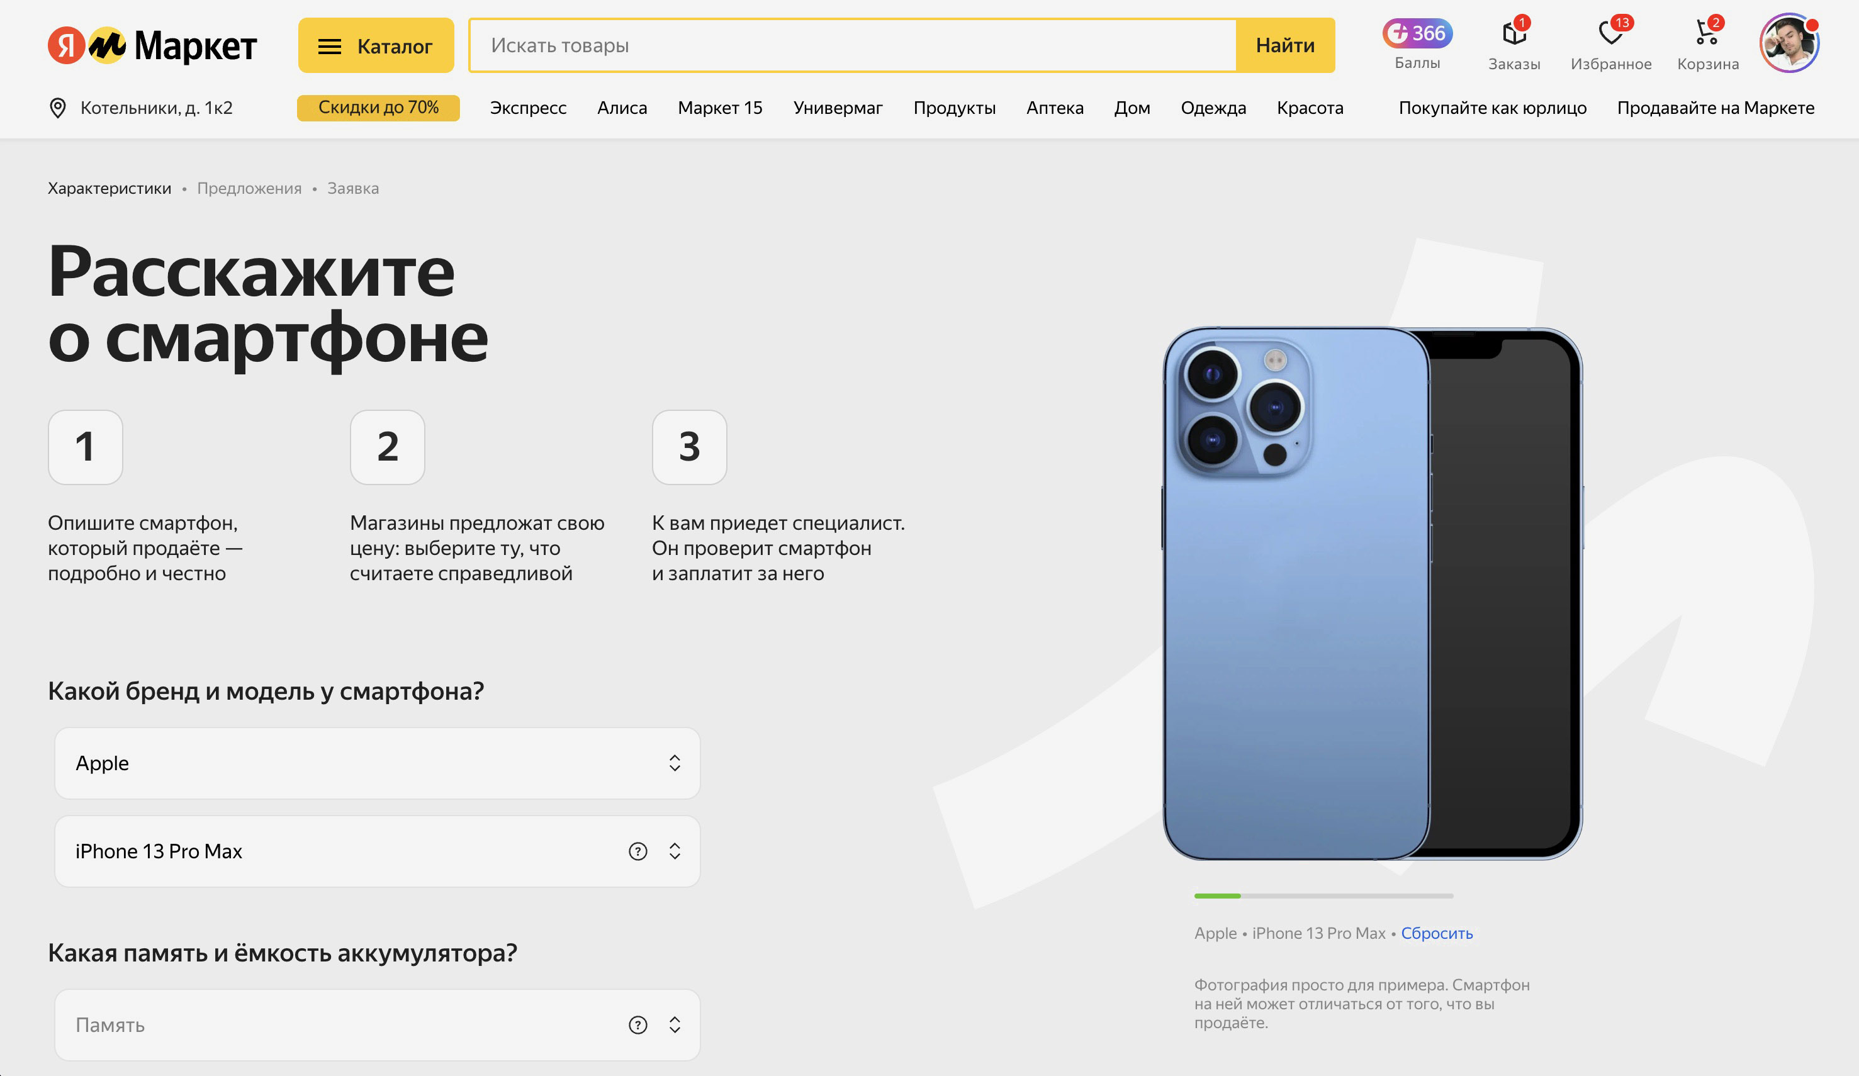Click the Каталог button
The height and width of the screenshot is (1076, 1859).
(376, 46)
